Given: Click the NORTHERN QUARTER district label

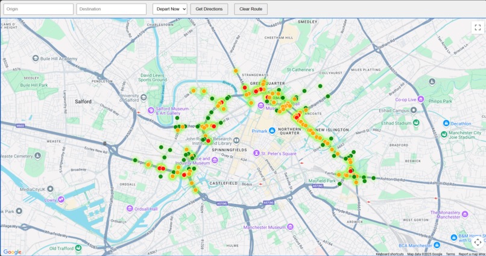Looking at the screenshot, I should (x=289, y=131).
